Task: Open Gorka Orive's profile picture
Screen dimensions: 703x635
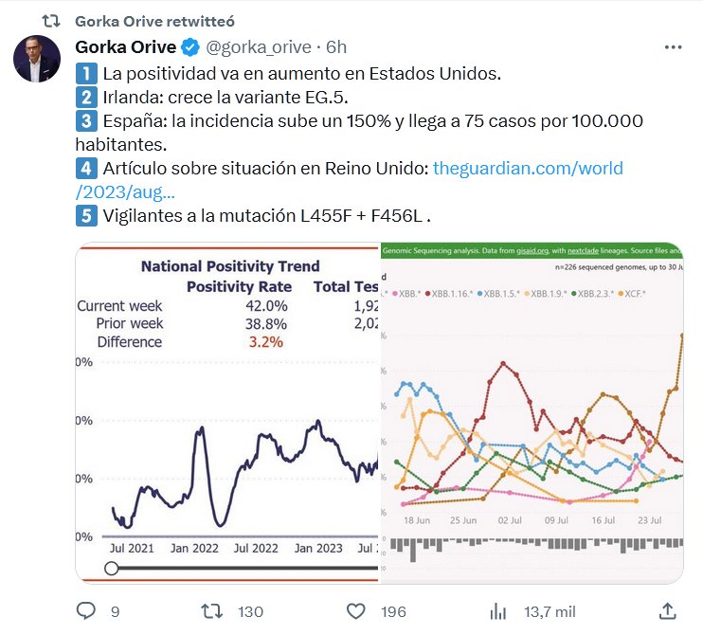Action: [x=37, y=59]
